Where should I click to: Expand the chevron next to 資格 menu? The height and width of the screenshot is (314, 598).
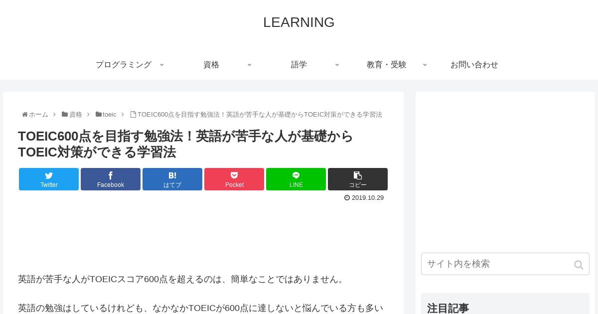click(249, 64)
